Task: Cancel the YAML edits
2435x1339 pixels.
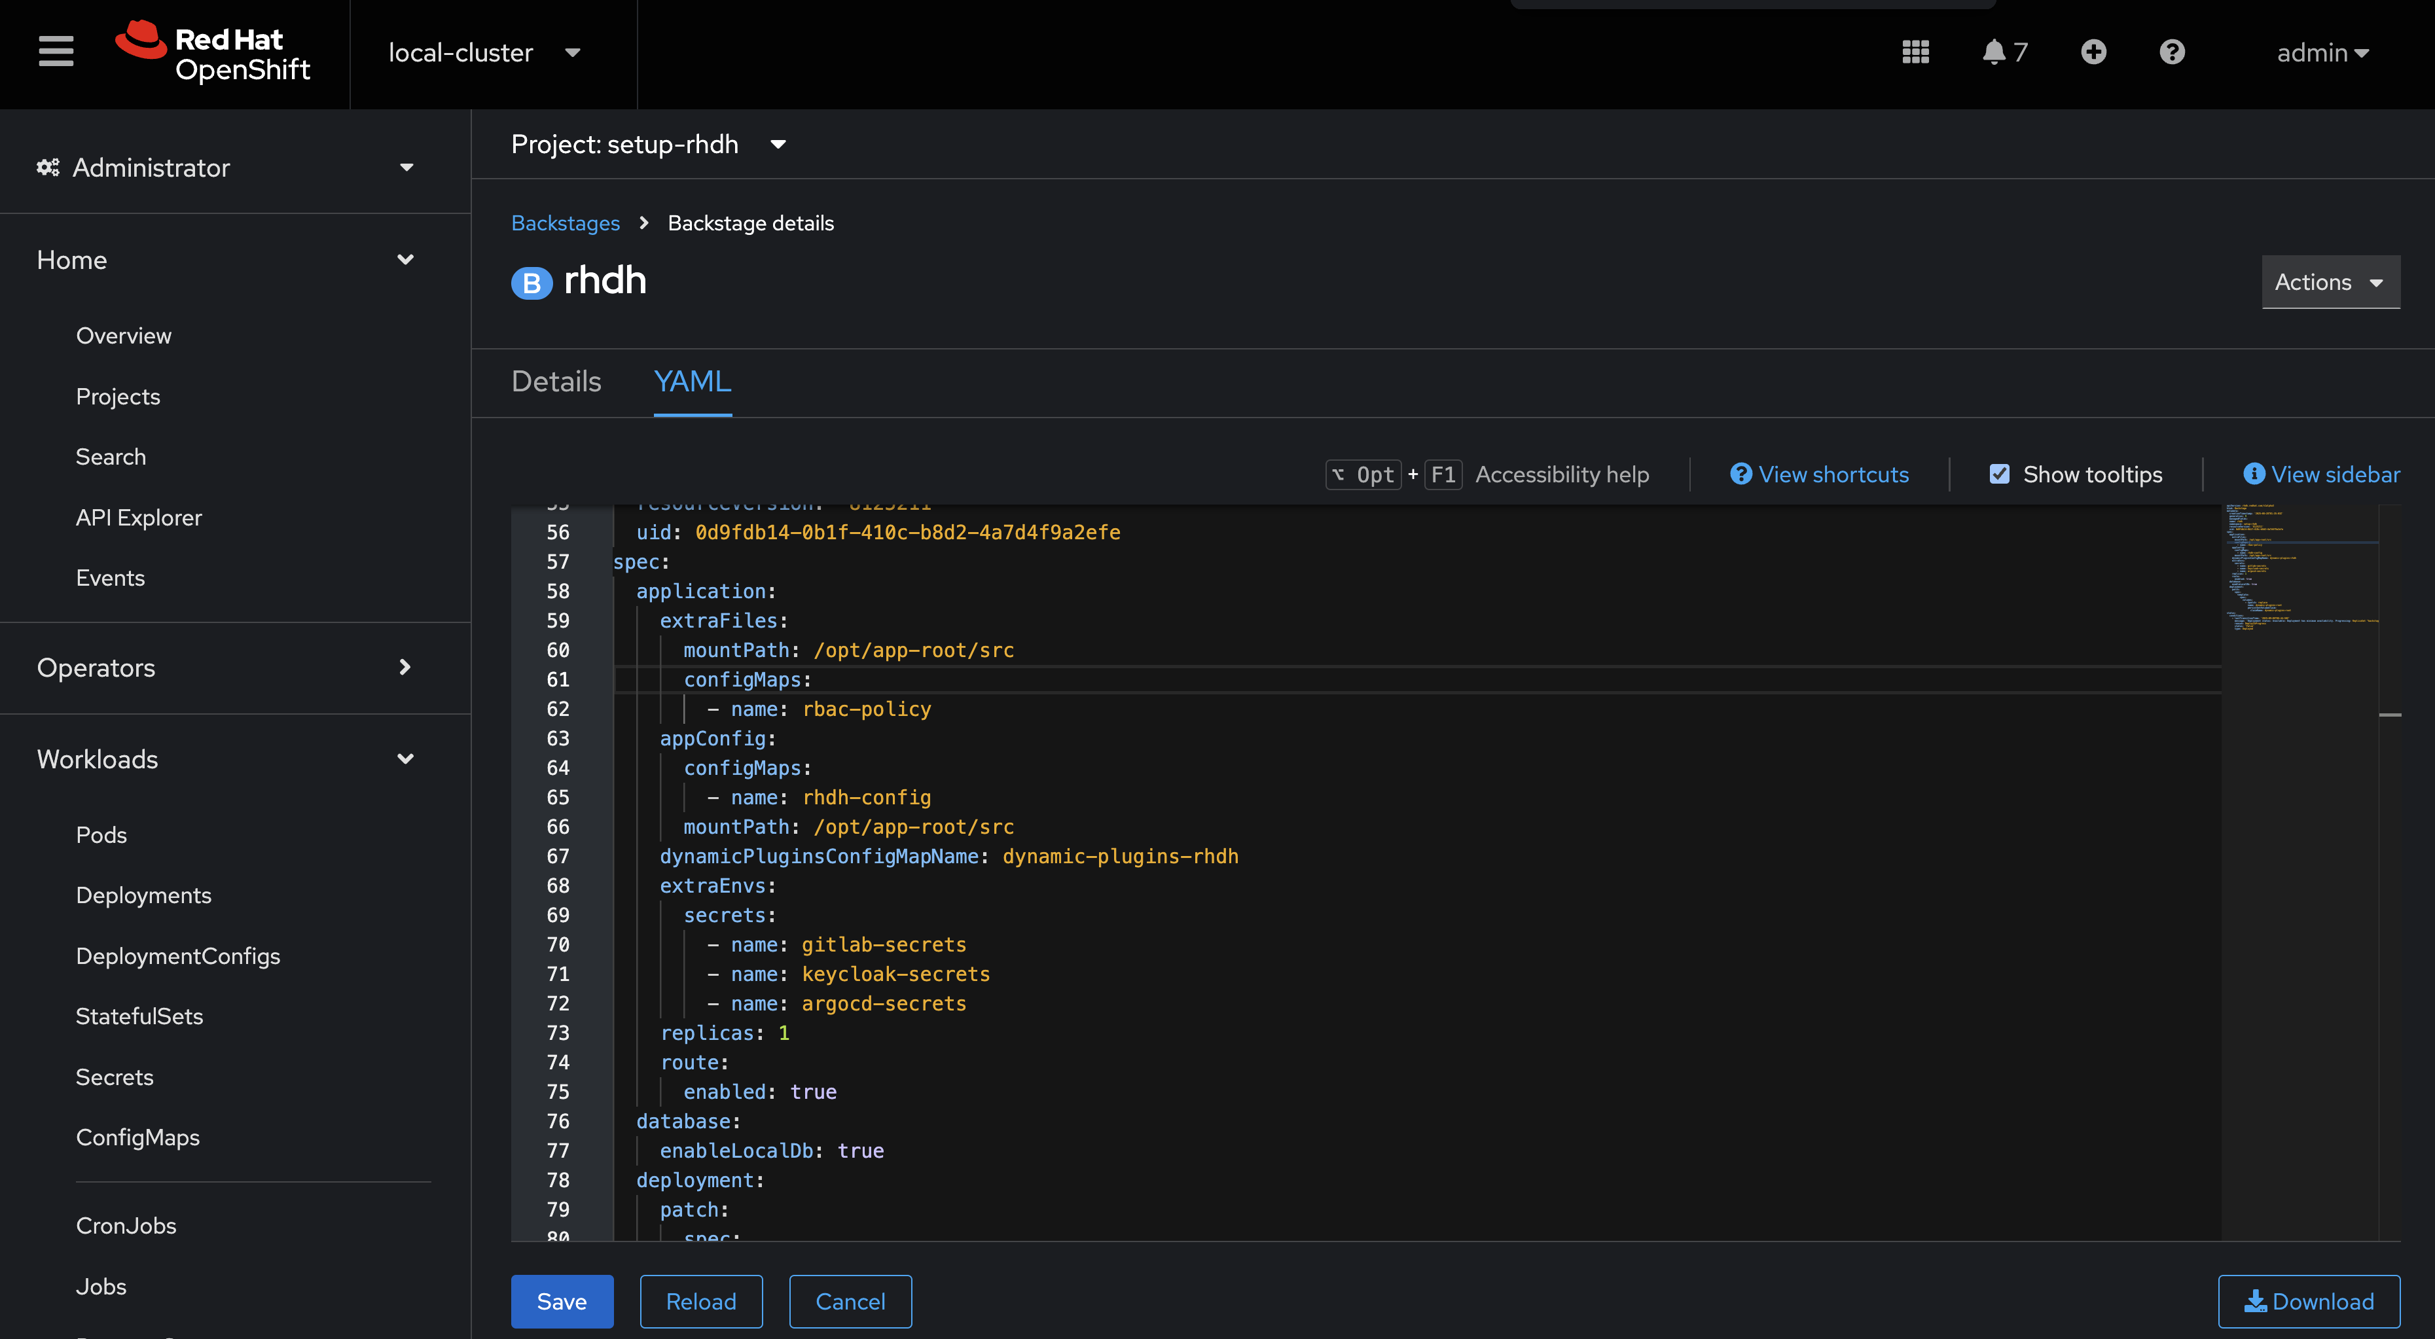Action: click(x=850, y=1301)
